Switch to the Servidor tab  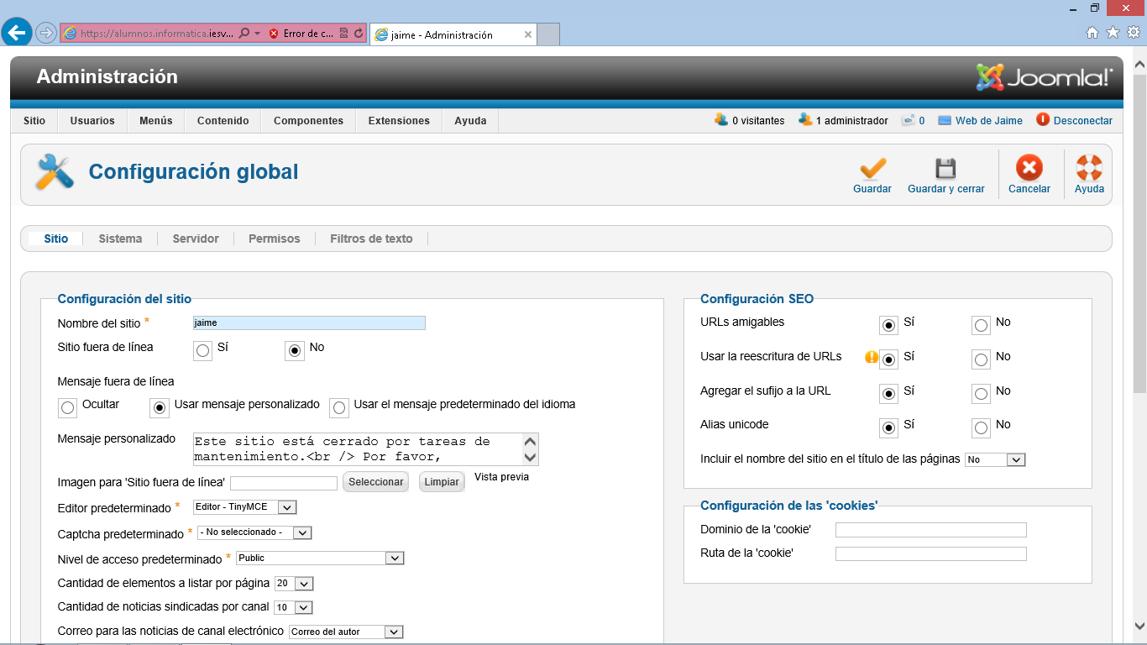coord(196,239)
